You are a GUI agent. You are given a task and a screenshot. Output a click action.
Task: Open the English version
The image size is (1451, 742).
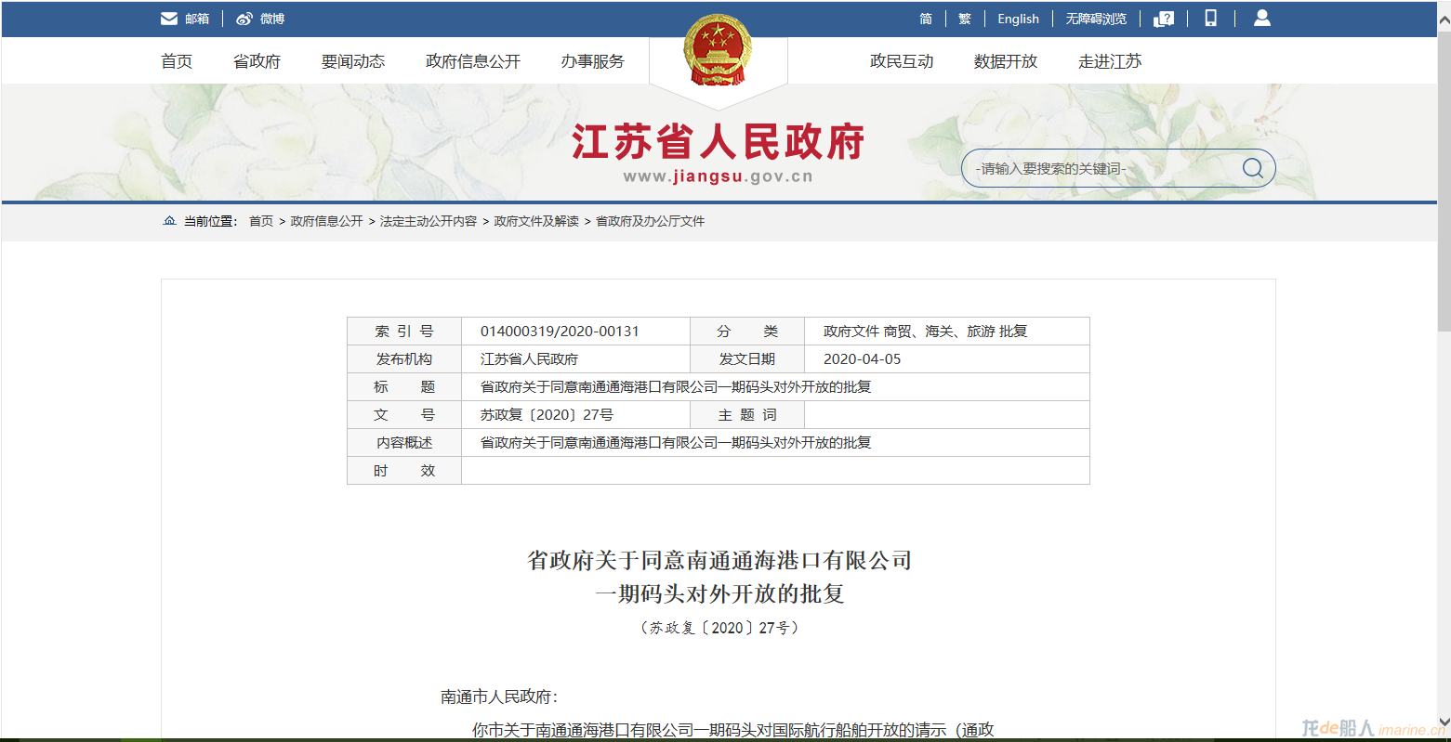click(1018, 19)
